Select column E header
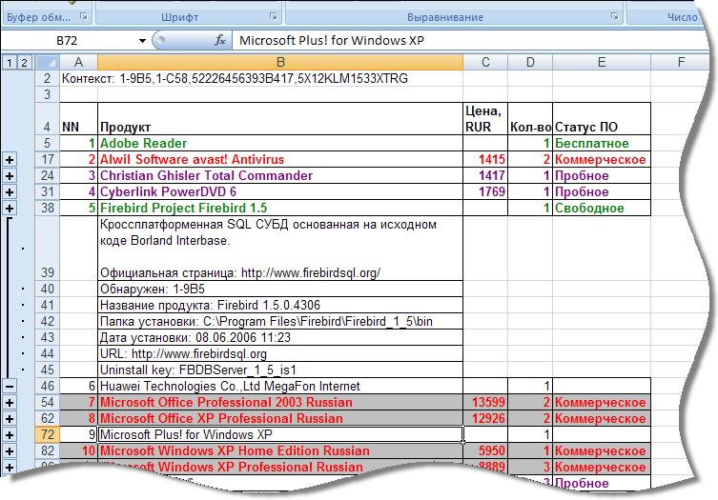Image resolution: width=718 pixels, height=500 pixels. tap(602, 62)
